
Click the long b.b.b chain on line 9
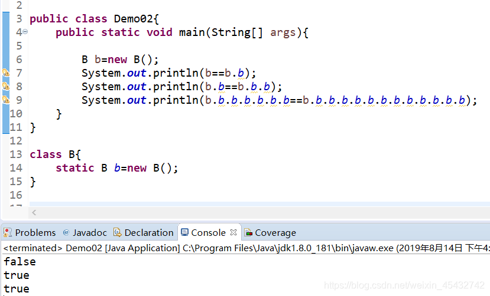tap(335, 100)
